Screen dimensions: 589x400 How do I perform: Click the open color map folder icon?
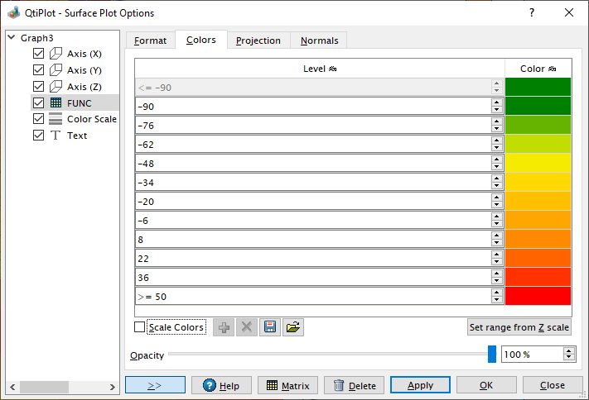[292, 327]
